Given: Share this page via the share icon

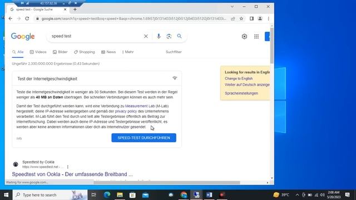Looking at the screenshot, I should (233, 18).
